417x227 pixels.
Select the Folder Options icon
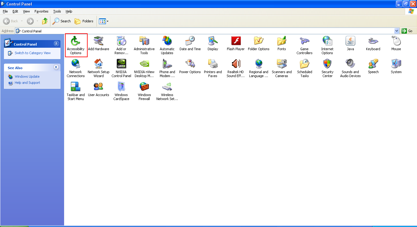coord(259,43)
